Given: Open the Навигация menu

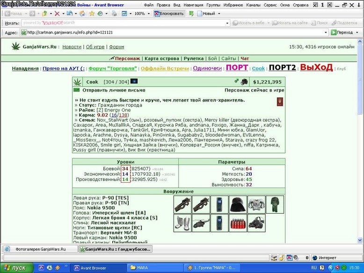Looking at the screenshot, I should pos(193,5).
